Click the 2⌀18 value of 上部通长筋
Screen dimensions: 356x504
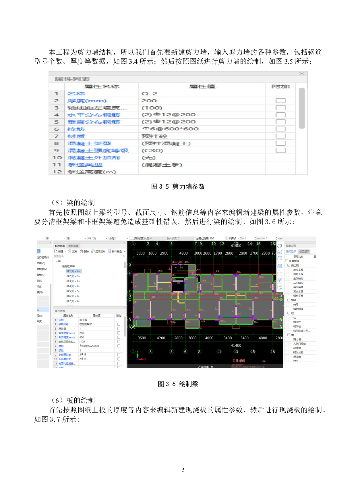[83, 355]
